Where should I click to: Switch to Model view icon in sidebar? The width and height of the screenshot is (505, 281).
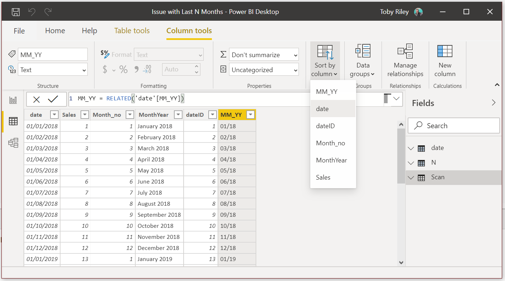(13, 143)
